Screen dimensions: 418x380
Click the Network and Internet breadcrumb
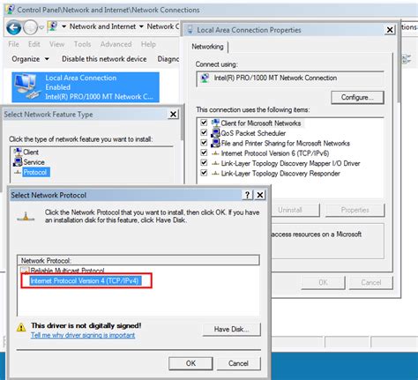point(102,26)
